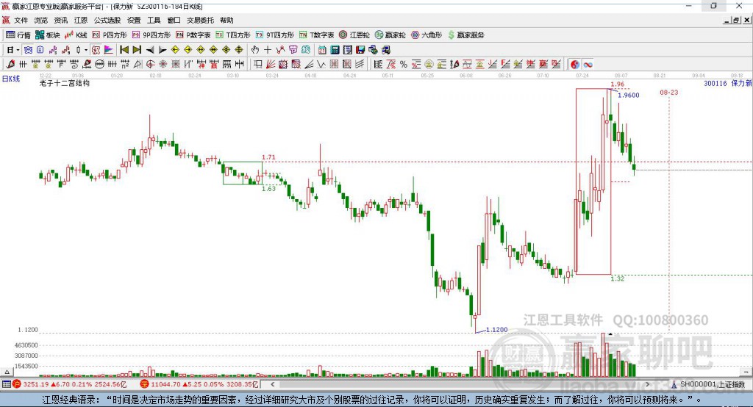This screenshot has height=407, width=753.
Task: Click the 1.1200 low price label
Action: (496, 330)
